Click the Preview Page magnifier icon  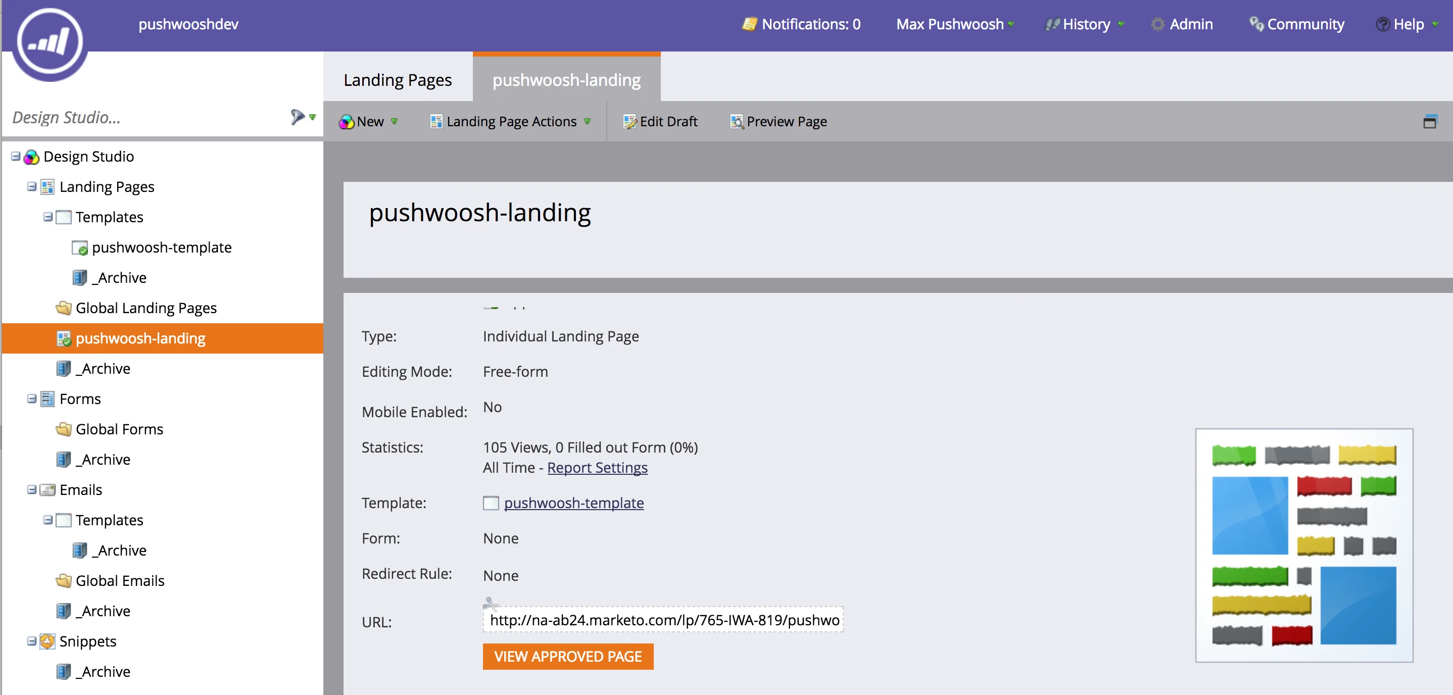[737, 121]
